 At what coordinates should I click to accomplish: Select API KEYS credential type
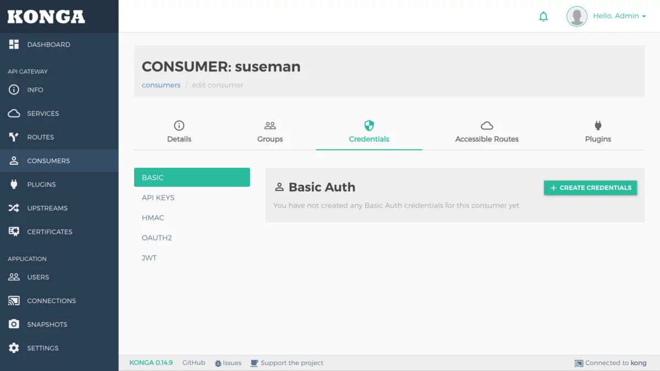(x=192, y=198)
